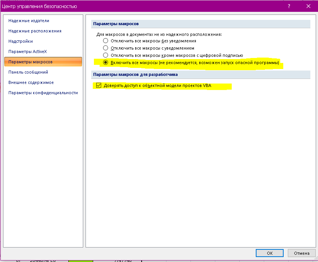Switch to Панель сообщений page

[28, 72]
